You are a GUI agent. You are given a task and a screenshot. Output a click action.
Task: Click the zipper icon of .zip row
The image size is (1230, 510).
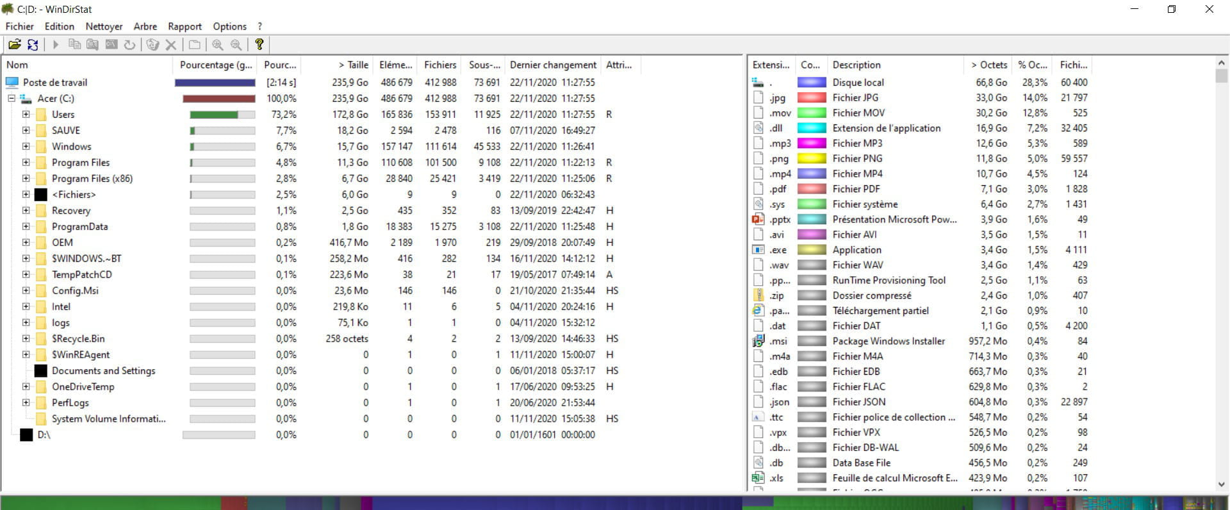(x=758, y=295)
